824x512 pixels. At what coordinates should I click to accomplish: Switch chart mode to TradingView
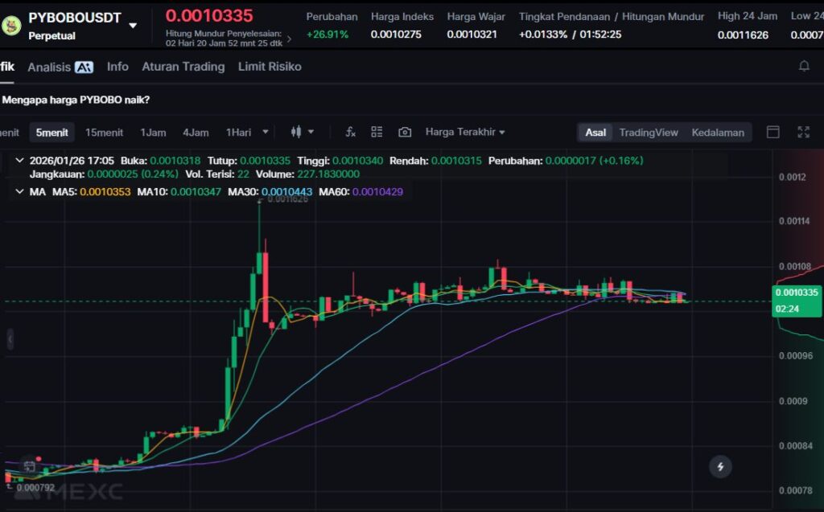click(648, 132)
